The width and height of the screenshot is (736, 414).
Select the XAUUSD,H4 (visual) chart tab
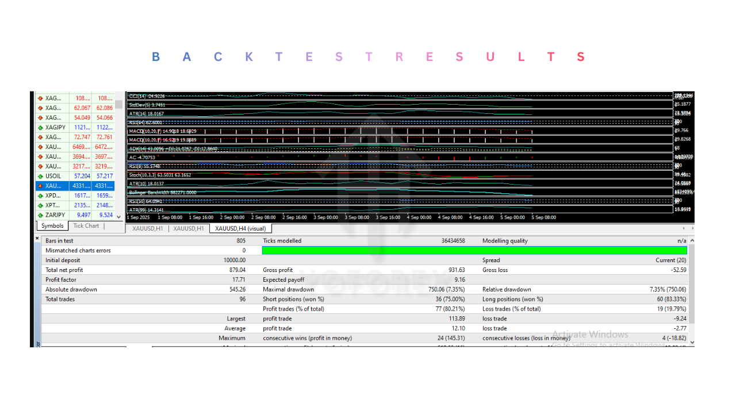point(240,228)
